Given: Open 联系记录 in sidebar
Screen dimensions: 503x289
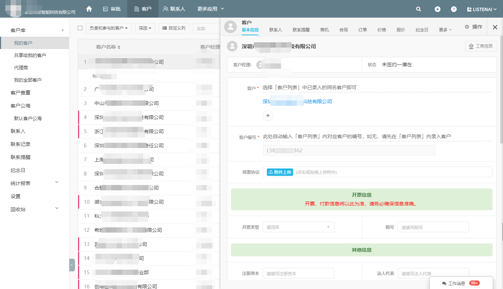Looking at the screenshot, I should tap(21, 144).
